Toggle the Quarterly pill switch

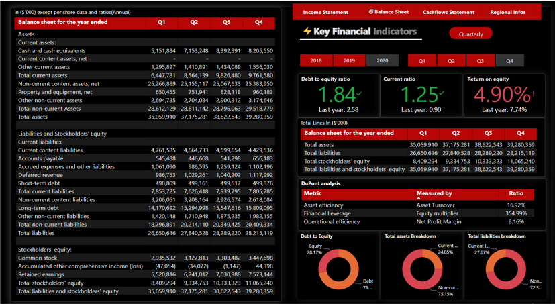470,34
